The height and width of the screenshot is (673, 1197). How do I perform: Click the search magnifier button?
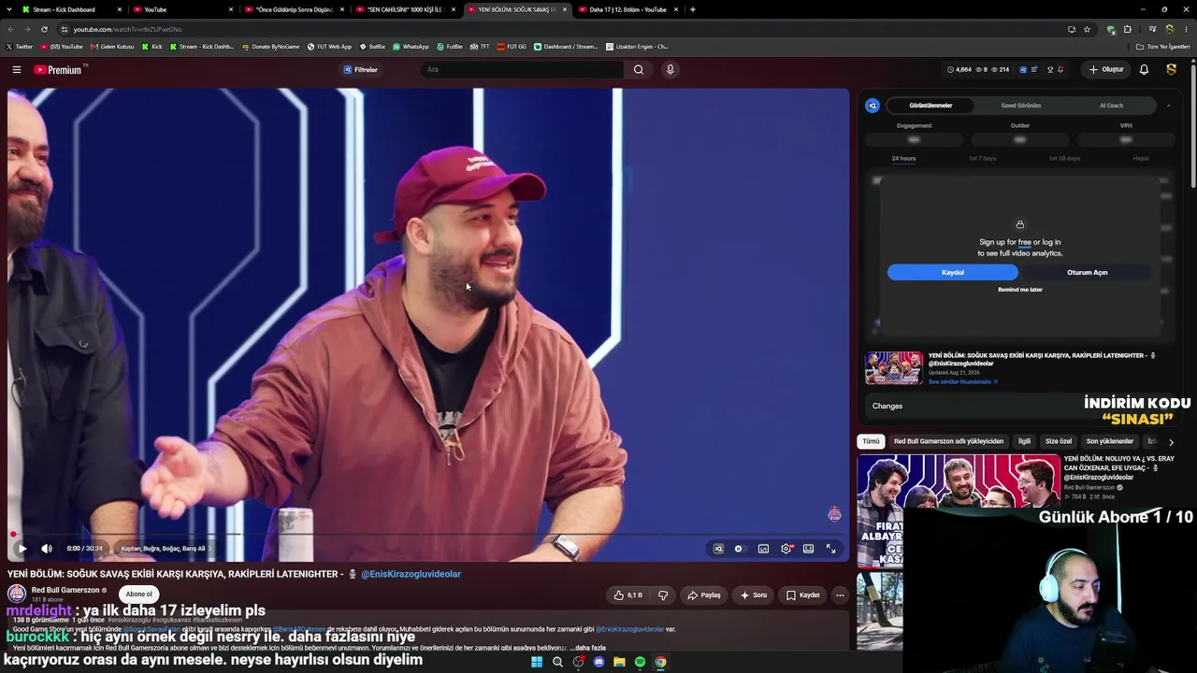pyautogui.click(x=639, y=69)
